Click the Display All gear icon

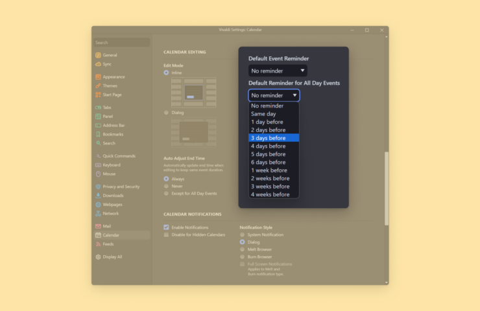(x=98, y=257)
